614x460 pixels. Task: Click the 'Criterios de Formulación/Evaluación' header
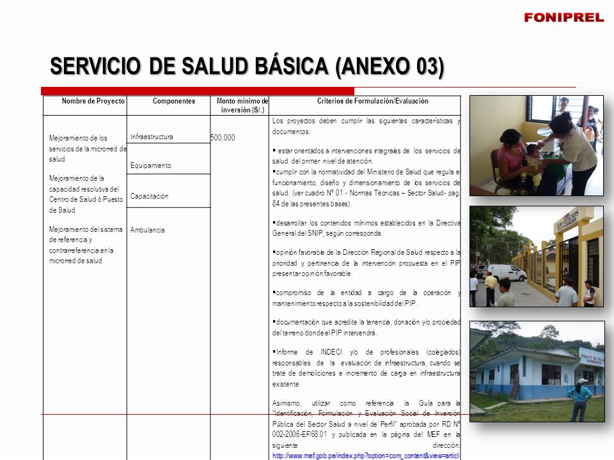pos(372,101)
